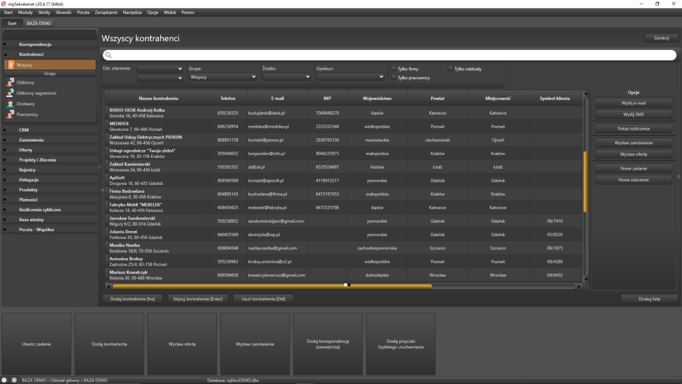Expand the CRM section

(5, 130)
